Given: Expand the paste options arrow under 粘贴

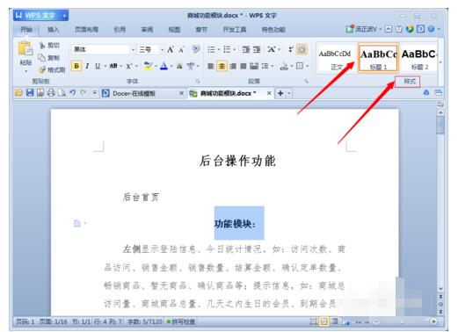Looking at the screenshot, I should pyautogui.click(x=25, y=71).
